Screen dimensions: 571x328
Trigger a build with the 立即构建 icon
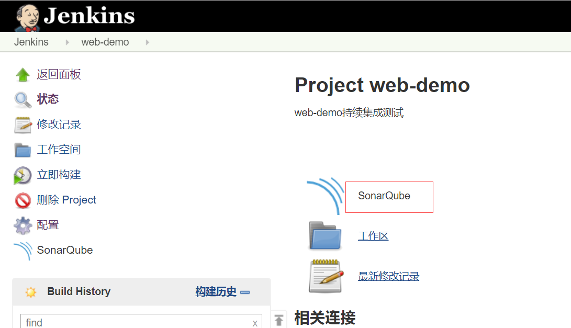coord(22,175)
